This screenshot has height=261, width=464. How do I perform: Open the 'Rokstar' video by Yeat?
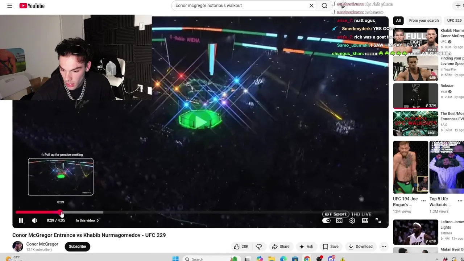click(x=447, y=86)
